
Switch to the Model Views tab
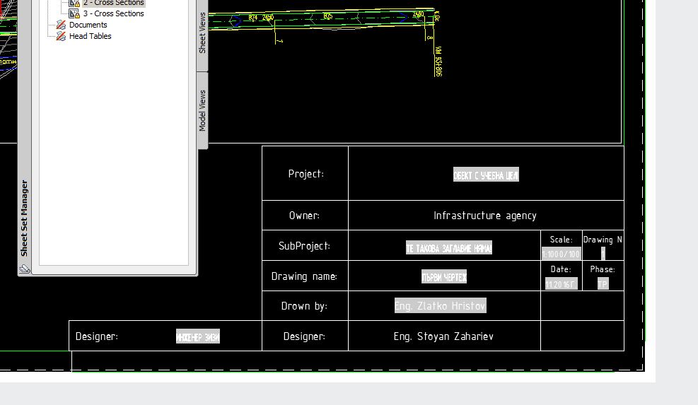pyautogui.click(x=202, y=110)
